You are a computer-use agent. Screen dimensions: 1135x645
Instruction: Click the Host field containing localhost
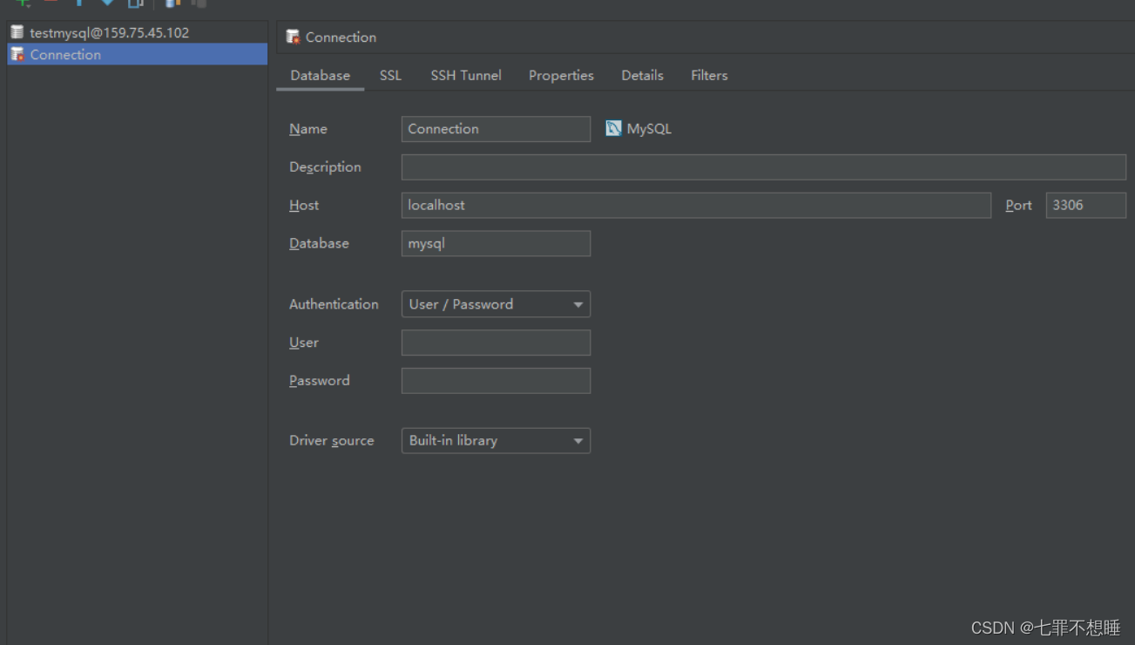(x=695, y=206)
